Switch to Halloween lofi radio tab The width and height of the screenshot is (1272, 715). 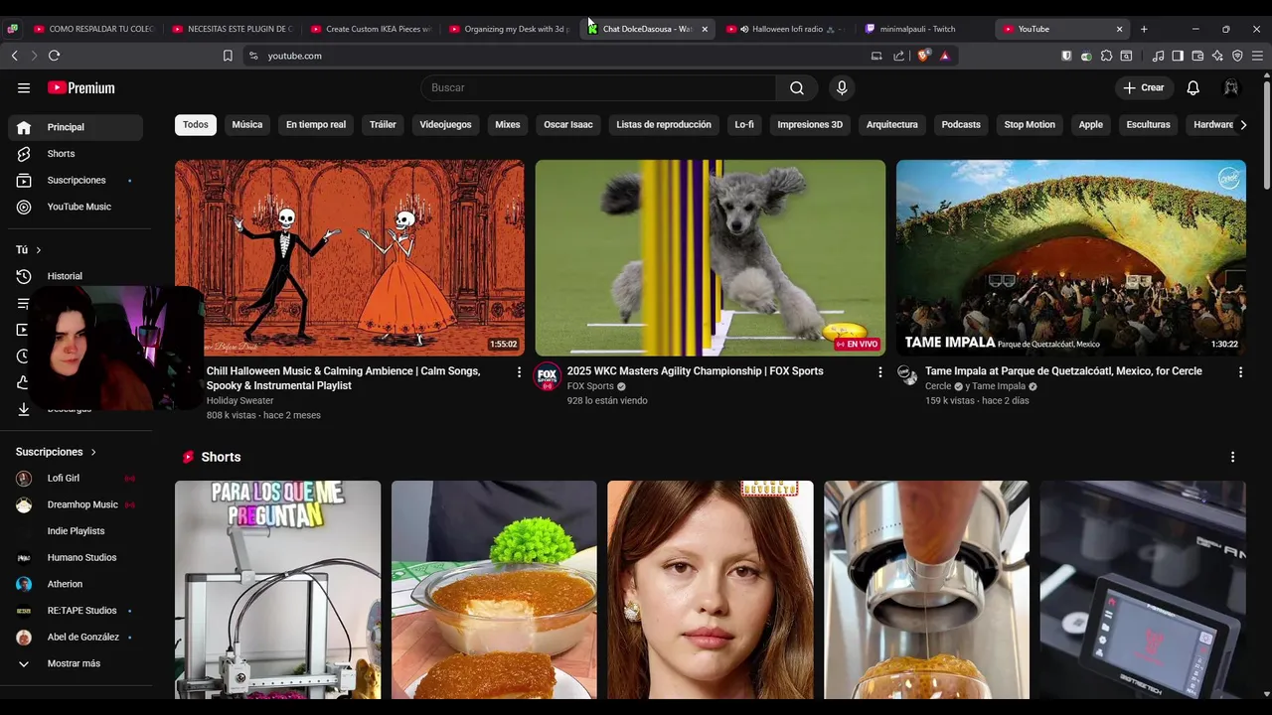[785, 29]
